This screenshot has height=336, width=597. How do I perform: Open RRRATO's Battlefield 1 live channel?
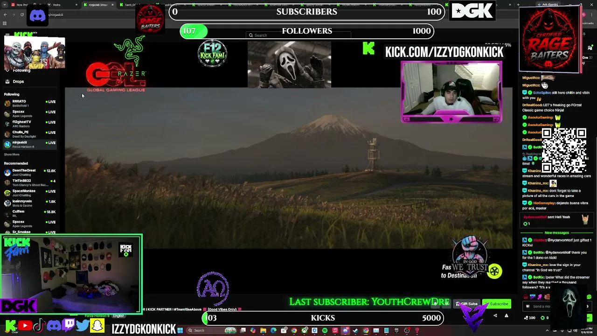pyautogui.click(x=30, y=103)
